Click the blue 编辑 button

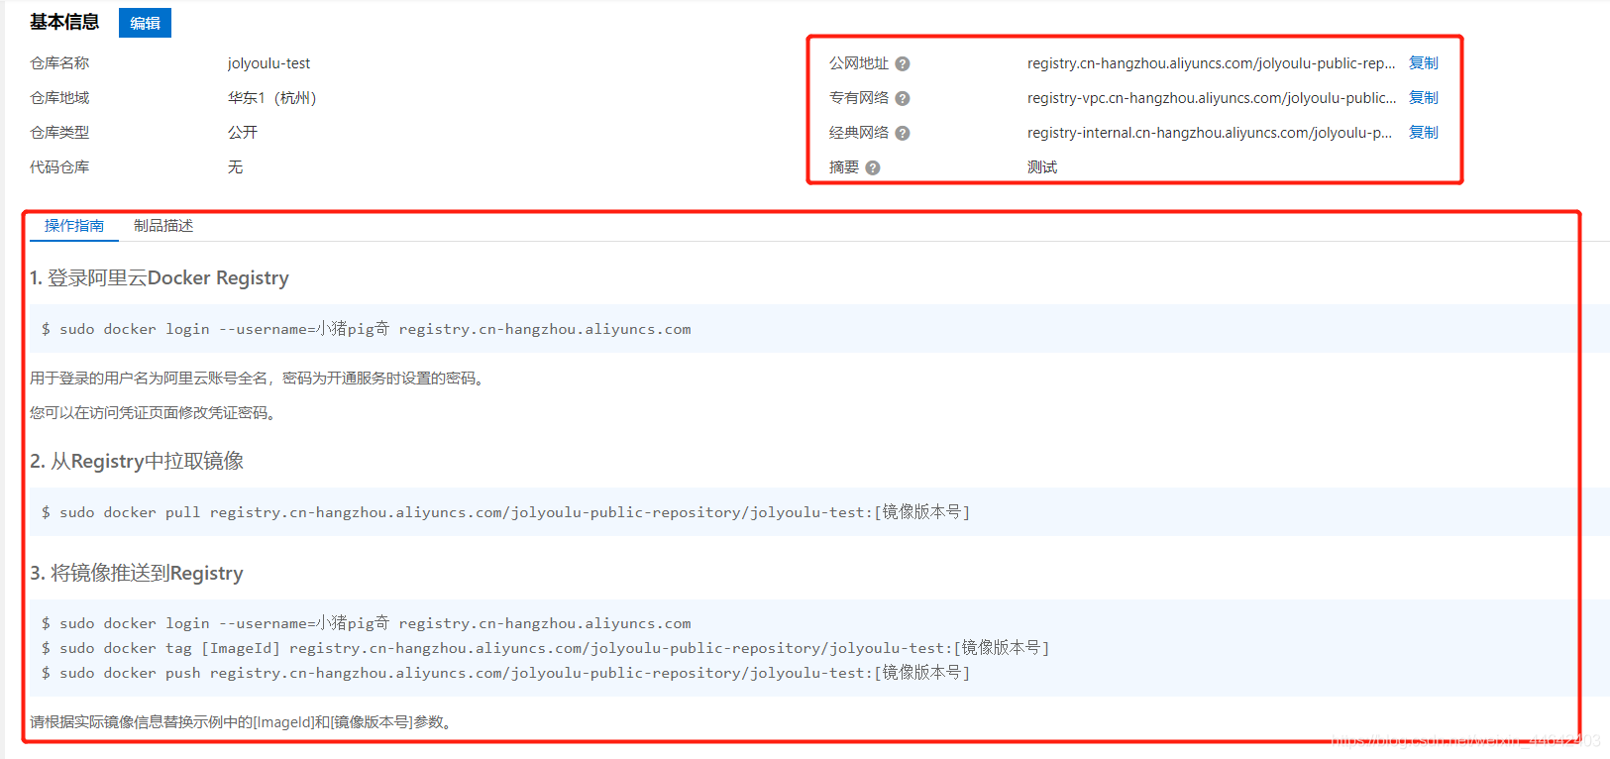145,23
